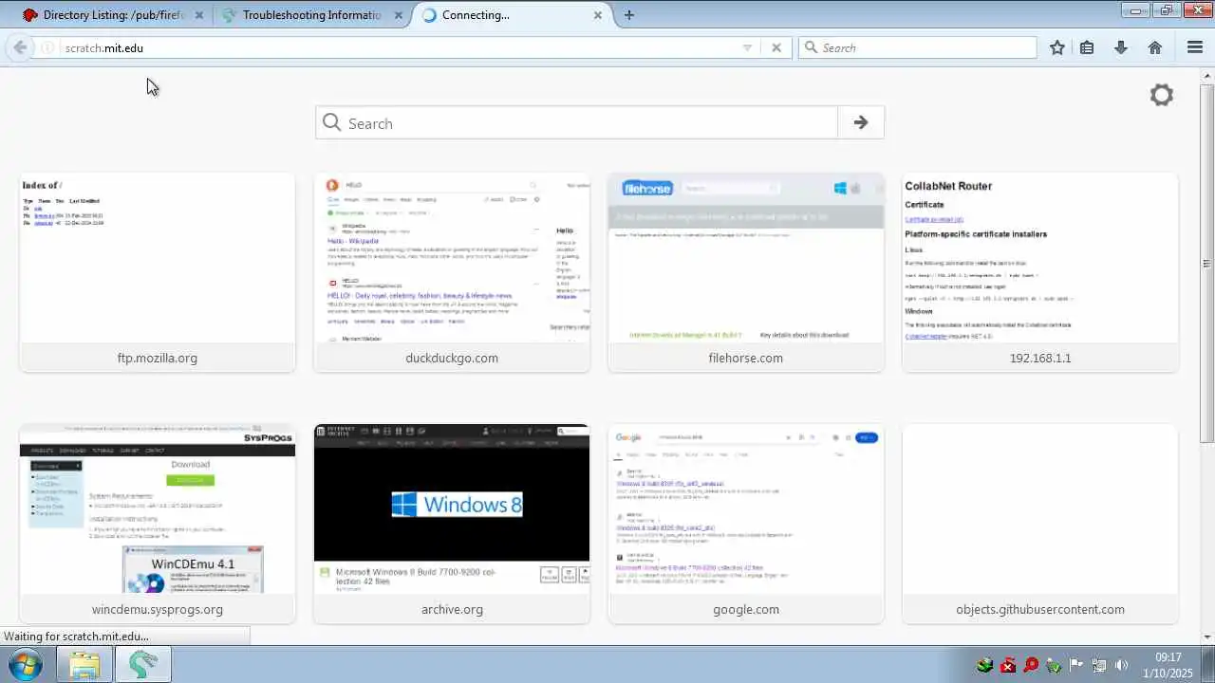Go back with the back arrow button
This screenshot has height=683, width=1215.
pos(20,47)
